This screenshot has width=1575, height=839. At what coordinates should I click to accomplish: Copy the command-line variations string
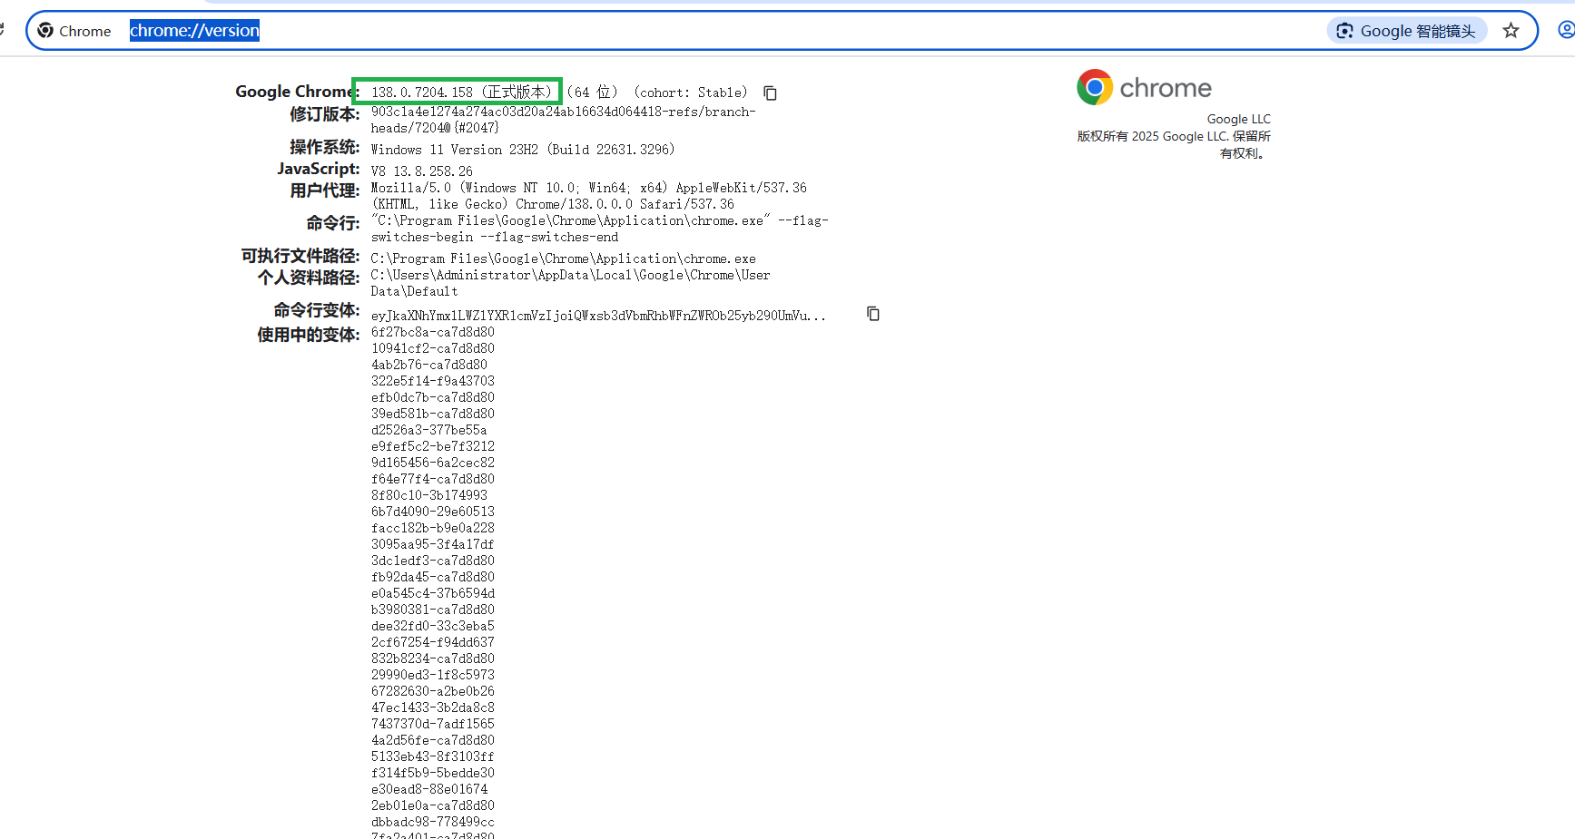point(872,314)
